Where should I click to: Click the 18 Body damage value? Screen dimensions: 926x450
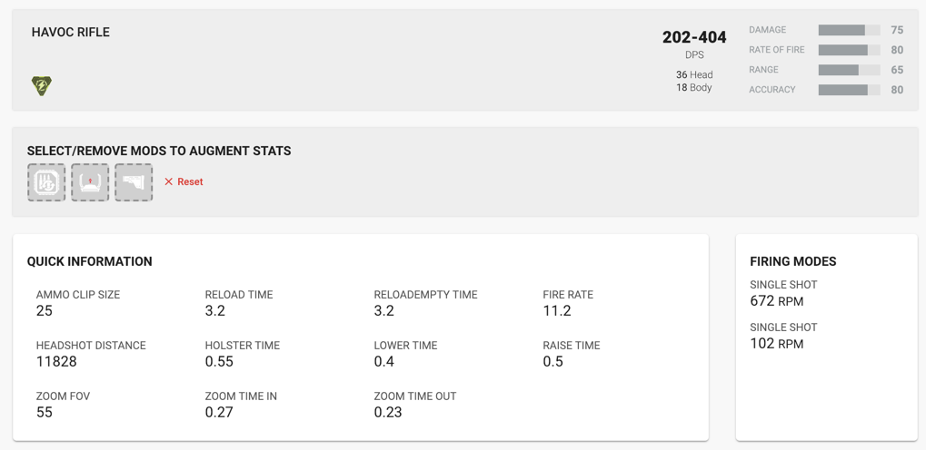[694, 87]
